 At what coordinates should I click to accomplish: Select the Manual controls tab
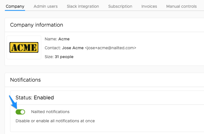coord(181,6)
